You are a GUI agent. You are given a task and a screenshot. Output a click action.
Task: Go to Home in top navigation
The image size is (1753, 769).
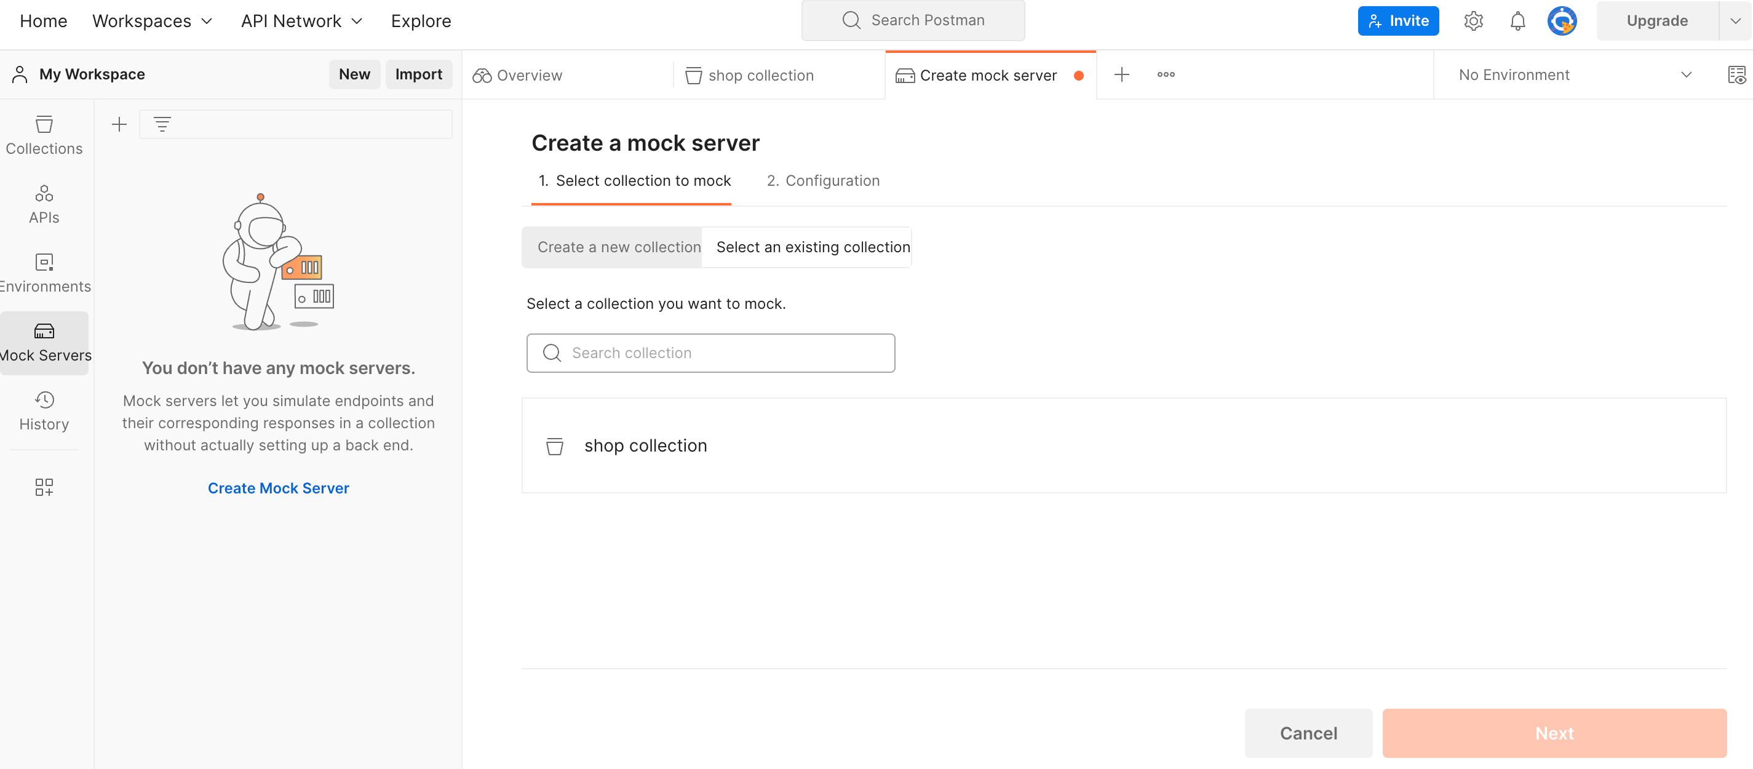[x=44, y=21]
